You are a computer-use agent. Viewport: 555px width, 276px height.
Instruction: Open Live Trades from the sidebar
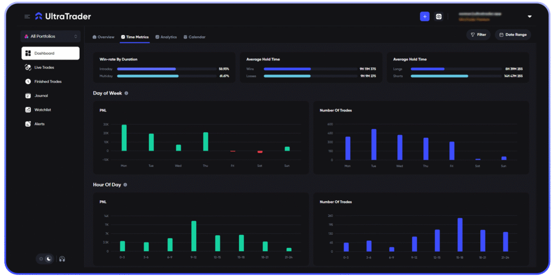pos(43,68)
